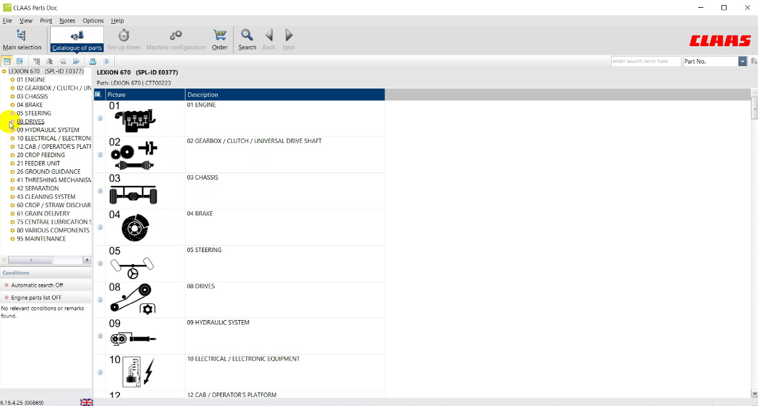The width and height of the screenshot is (758, 406).
Task: Click the double up-arrow level icon
Action: coord(49,62)
